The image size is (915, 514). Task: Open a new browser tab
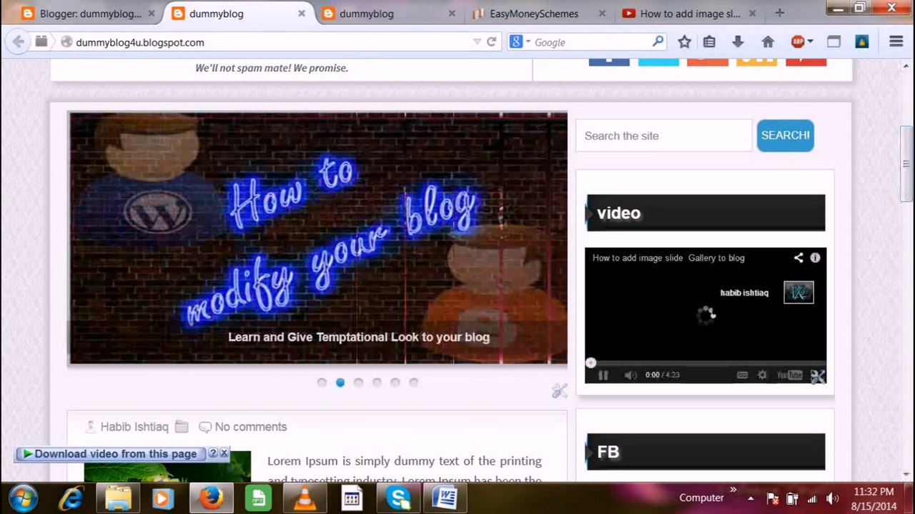(779, 13)
